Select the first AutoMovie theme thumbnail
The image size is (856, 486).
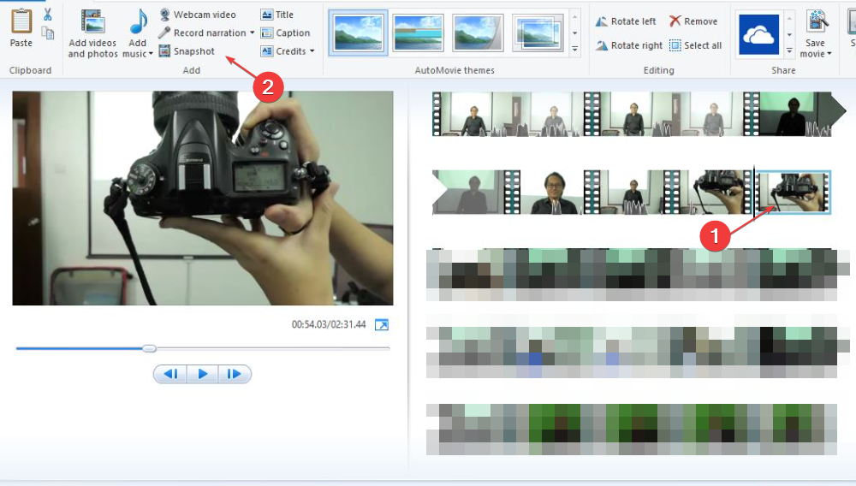[358, 33]
